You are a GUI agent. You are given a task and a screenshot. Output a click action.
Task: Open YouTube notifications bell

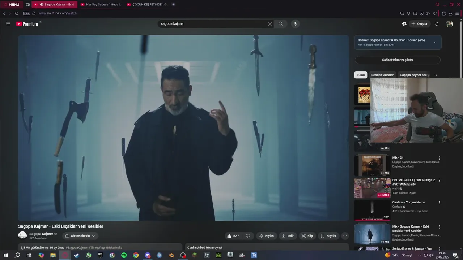point(437,24)
